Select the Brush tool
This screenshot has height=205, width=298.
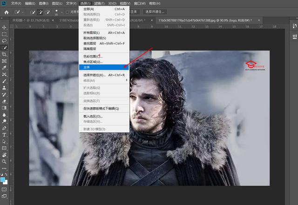[4, 81]
